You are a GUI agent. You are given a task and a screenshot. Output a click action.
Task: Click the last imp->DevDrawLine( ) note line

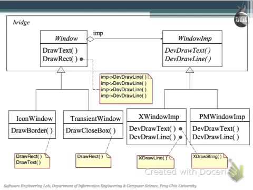coord(123,96)
